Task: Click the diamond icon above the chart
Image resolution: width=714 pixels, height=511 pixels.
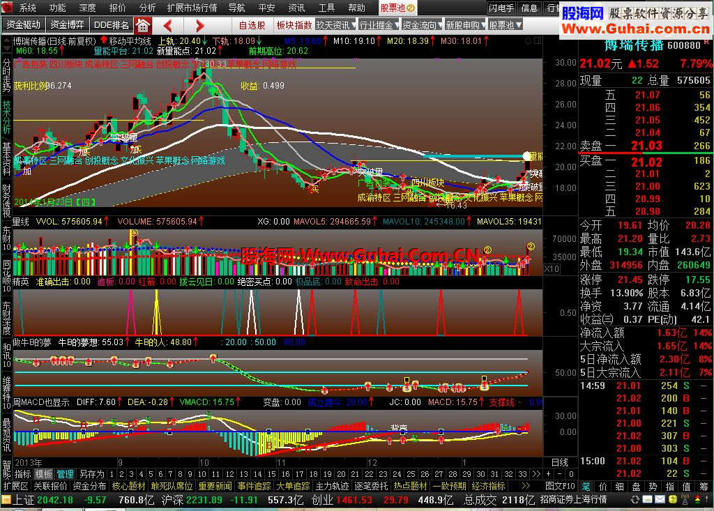Action: point(529,41)
